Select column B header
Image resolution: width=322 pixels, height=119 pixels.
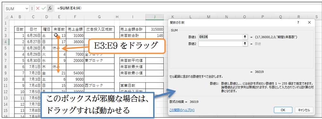click(20, 17)
